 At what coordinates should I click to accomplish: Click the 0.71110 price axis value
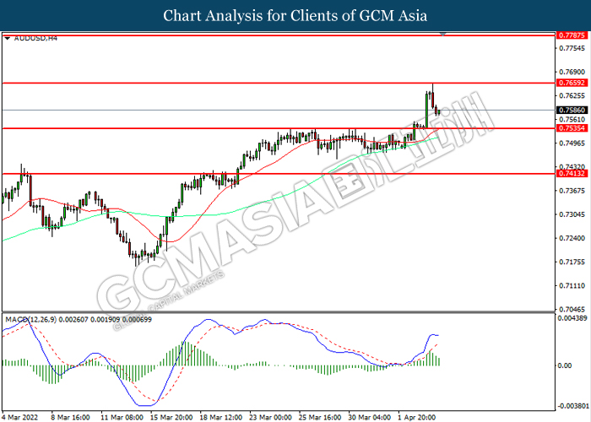pyautogui.click(x=572, y=285)
